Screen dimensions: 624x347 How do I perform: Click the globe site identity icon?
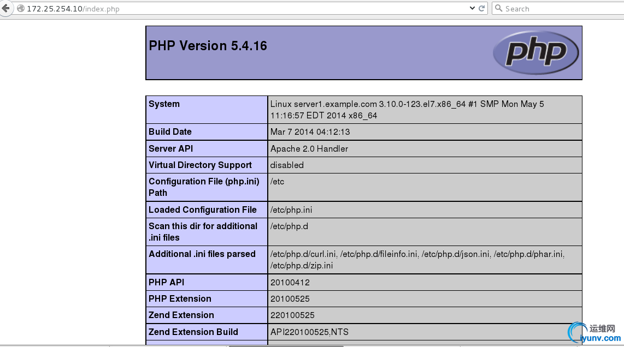21,8
